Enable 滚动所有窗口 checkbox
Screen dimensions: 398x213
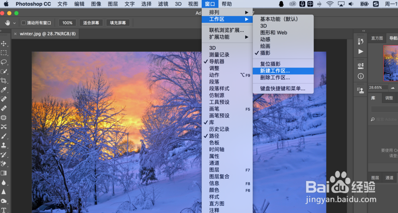(23, 23)
